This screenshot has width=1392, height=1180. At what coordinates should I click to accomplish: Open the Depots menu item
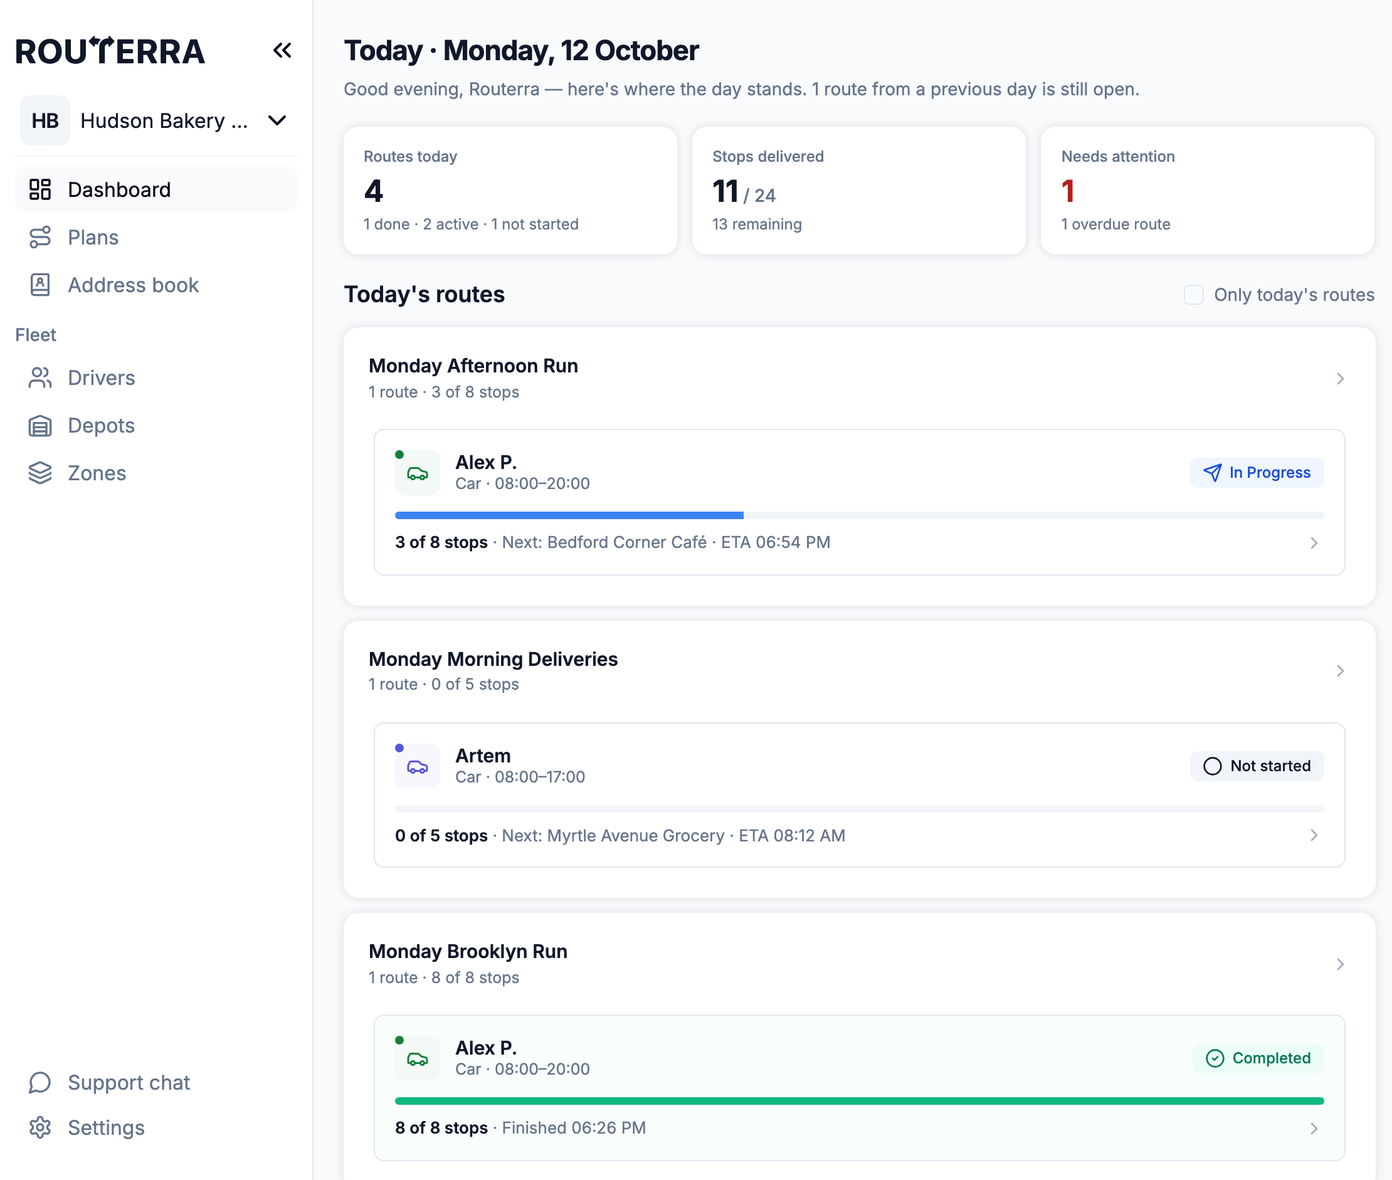[156, 426]
